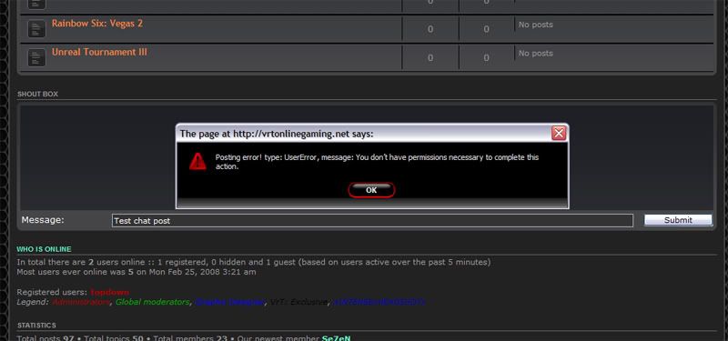The width and height of the screenshot is (728, 341).
Task: Click the red warning triangle icon in dialog
Action: [x=197, y=162]
